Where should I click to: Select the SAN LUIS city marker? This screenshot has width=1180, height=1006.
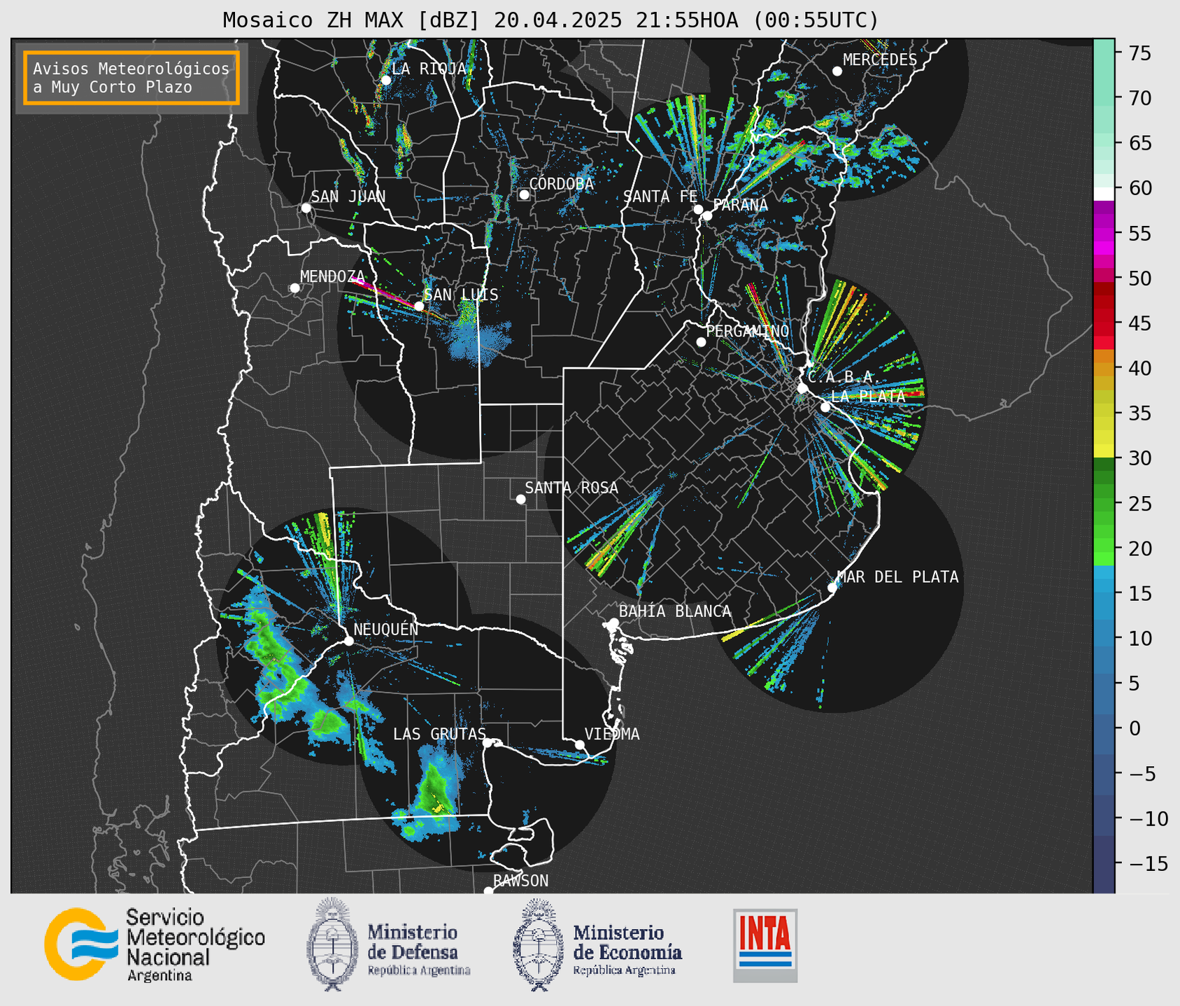point(419,306)
